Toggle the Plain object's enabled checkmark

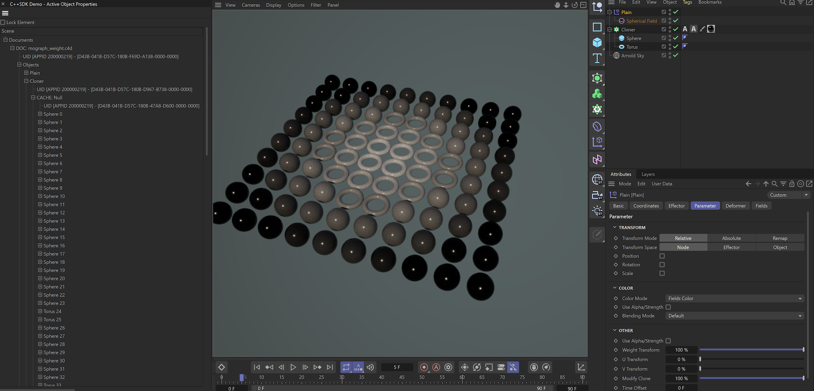pos(676,12)
